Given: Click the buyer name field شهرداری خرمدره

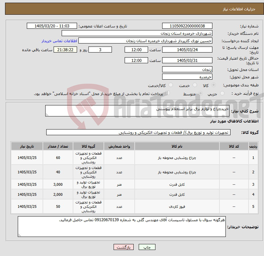Looking at the screenshot, I should 137,33.
